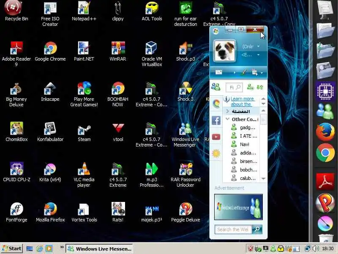
Task: Open the online status dropdown arrow
Action: pos(258,46)
